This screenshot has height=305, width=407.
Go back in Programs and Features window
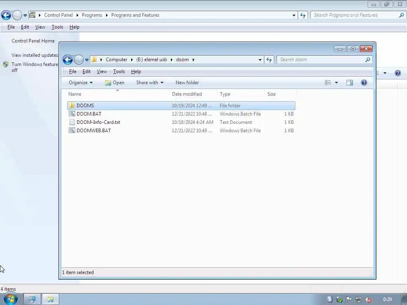tap(6, 15)
